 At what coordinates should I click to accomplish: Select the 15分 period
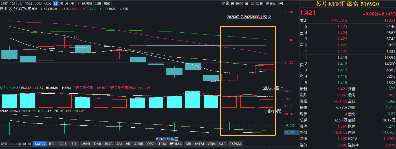[x=28, y=3]
